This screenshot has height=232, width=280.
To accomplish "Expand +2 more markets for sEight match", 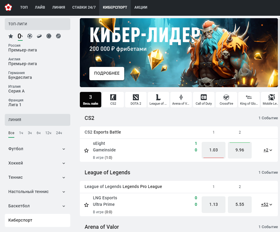I will [268, 150].
